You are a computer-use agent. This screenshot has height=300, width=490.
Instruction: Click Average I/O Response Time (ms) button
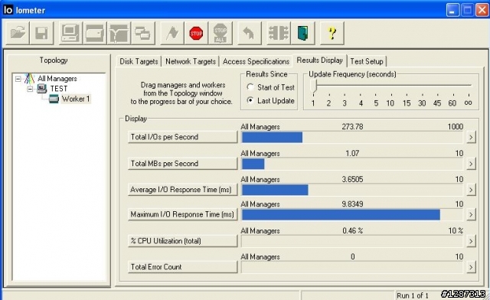[183, 190]
